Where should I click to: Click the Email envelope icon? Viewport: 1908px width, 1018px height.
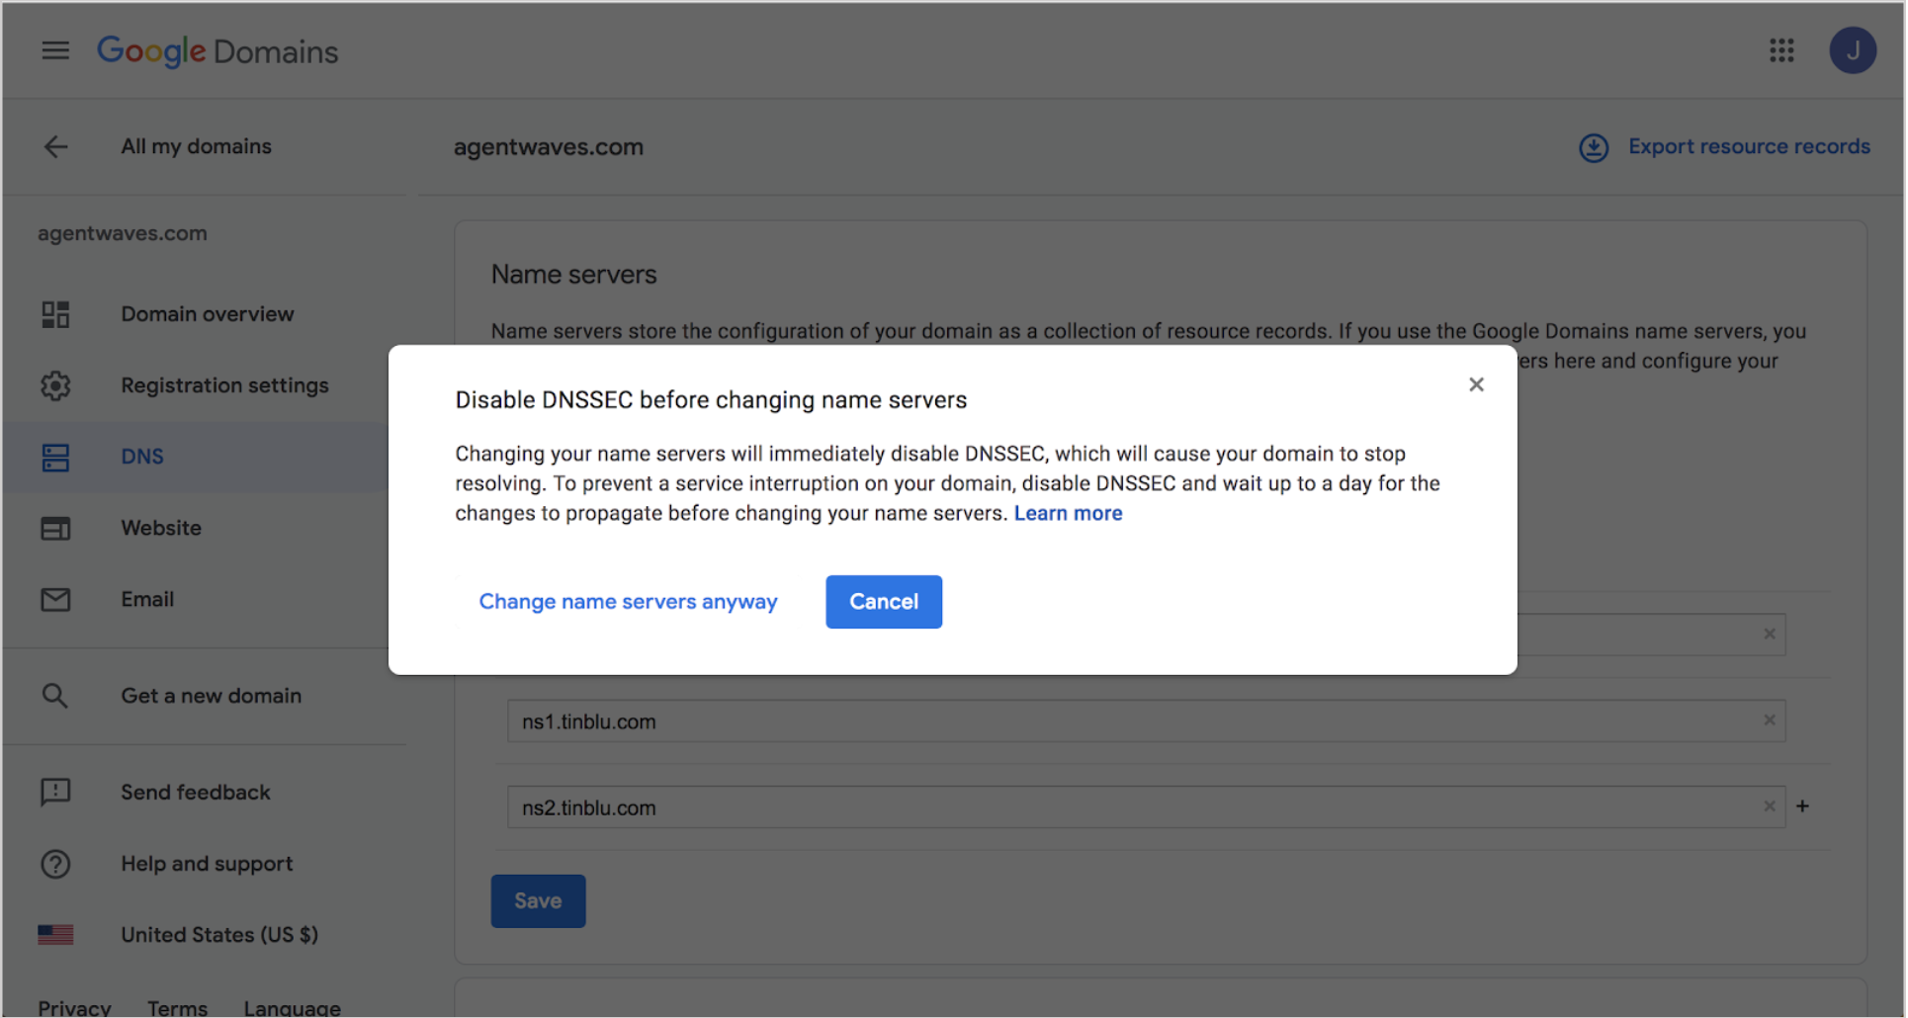point(55,600)
